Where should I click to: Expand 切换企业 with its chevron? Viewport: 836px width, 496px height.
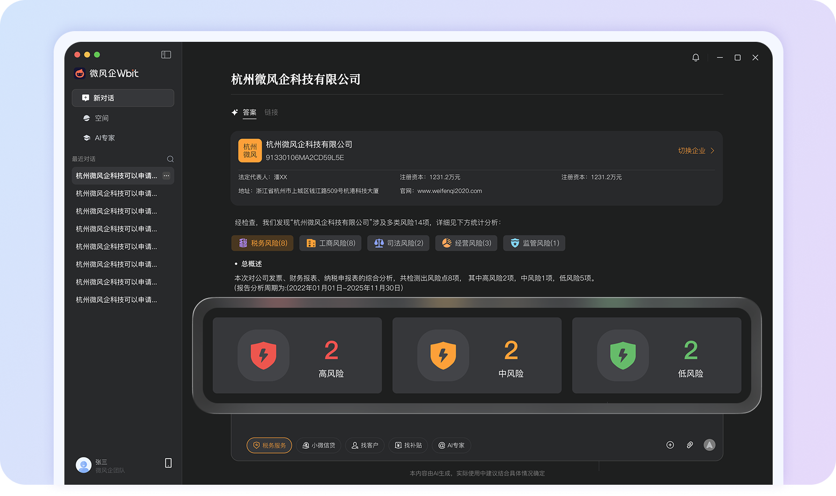(713, 151)
